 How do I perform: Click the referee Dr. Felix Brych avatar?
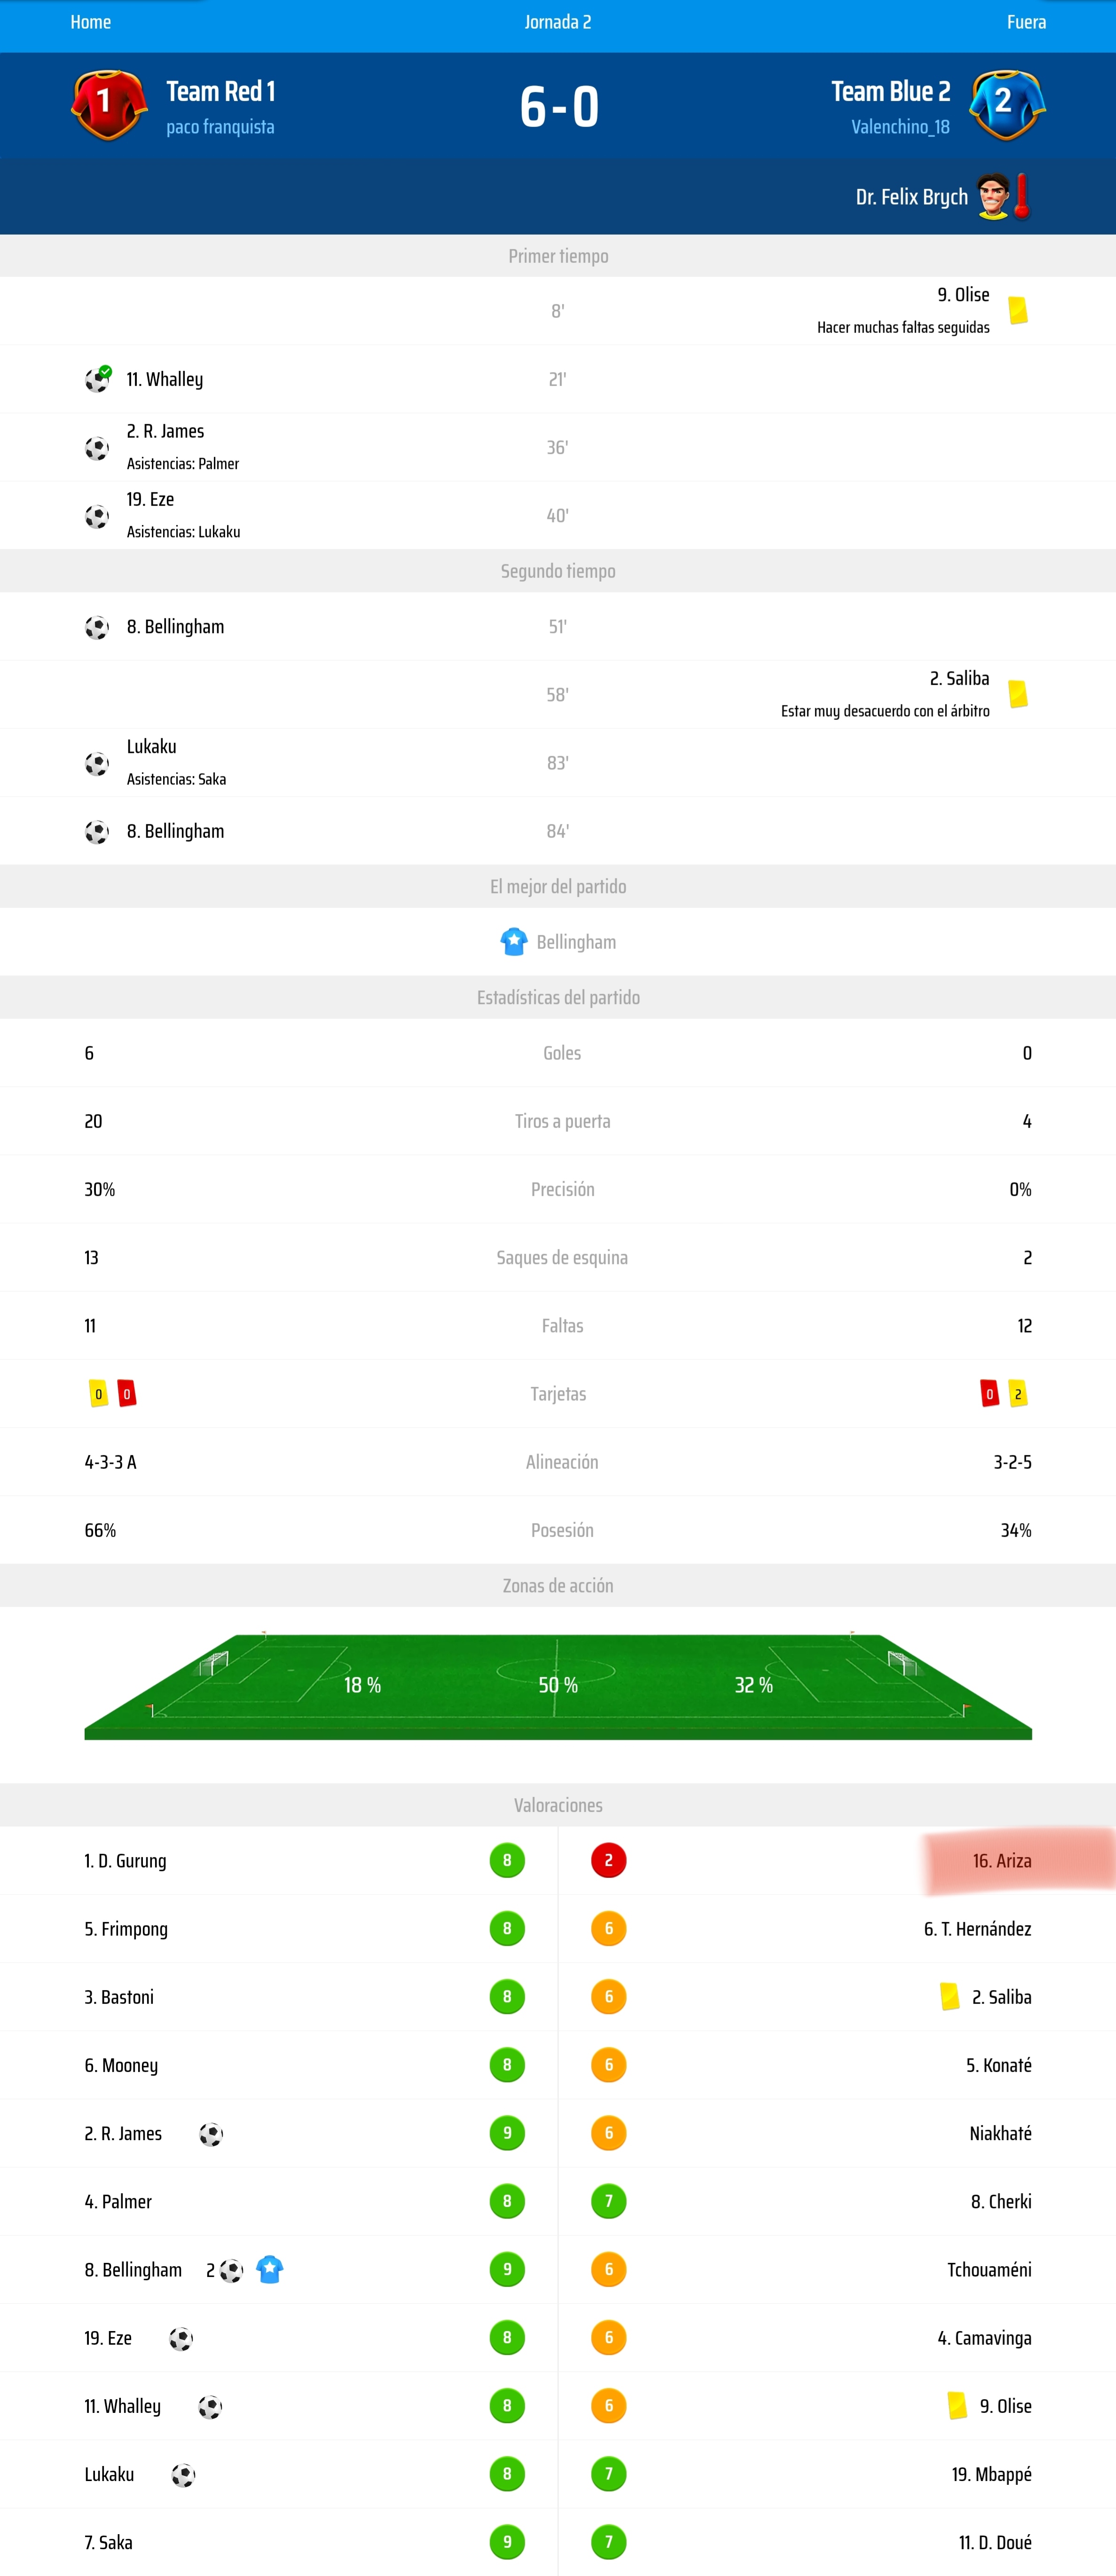(x=993, y=196)
